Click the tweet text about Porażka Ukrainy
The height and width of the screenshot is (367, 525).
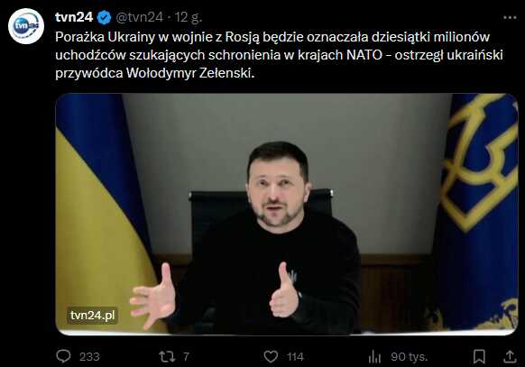pyautogui.click(x=279, y=55)
